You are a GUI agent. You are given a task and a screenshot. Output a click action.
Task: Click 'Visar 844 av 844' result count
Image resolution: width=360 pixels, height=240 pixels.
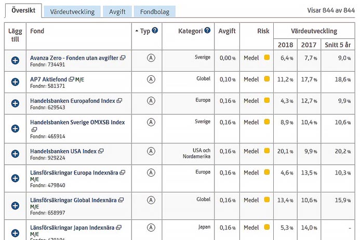(x=331, y=10)
